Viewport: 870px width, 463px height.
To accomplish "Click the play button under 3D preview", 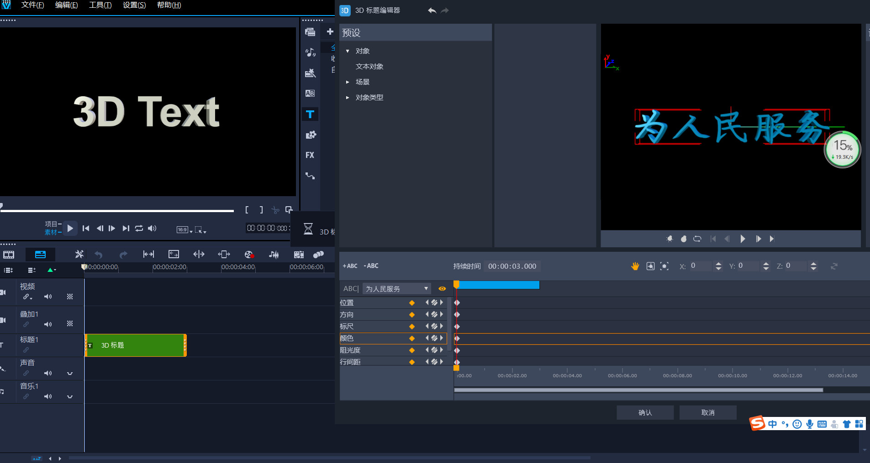I will tap(743, 239).
